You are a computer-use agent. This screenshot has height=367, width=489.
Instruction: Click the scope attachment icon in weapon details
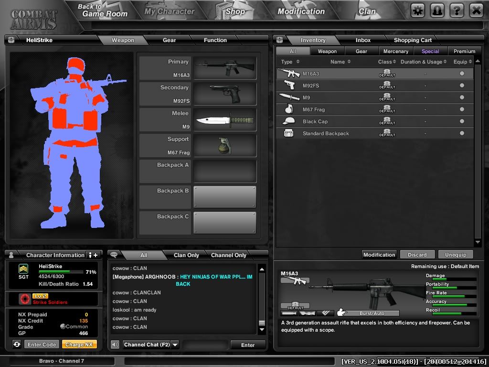click(307, 313)
